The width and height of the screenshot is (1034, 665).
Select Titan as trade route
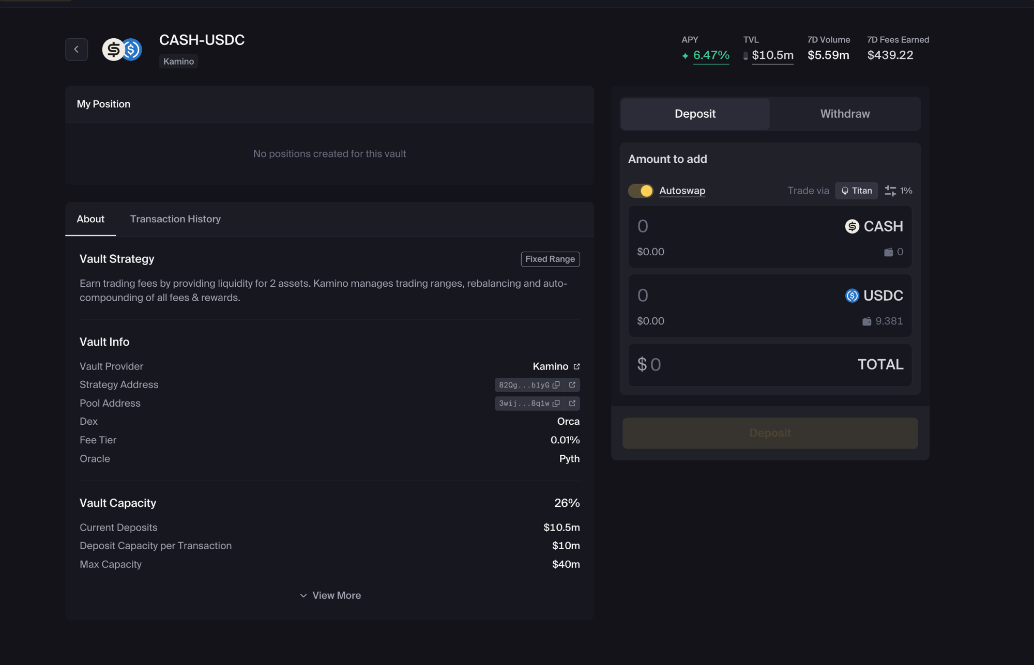click(x=856, y=191)
